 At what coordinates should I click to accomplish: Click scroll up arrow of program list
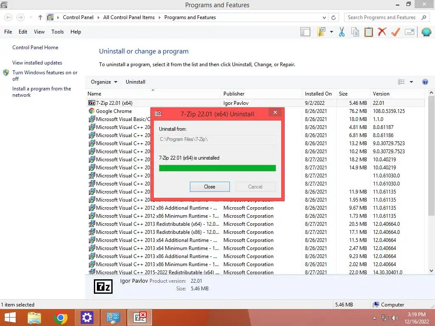pos(431,93)
